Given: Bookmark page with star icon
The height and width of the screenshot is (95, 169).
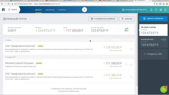Looking at the screenshot, I should point(157,4).
